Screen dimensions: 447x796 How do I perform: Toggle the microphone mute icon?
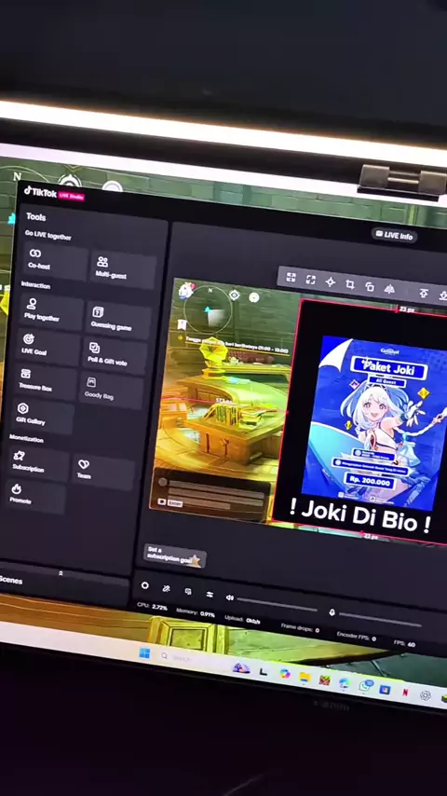[x=332, y=612]
